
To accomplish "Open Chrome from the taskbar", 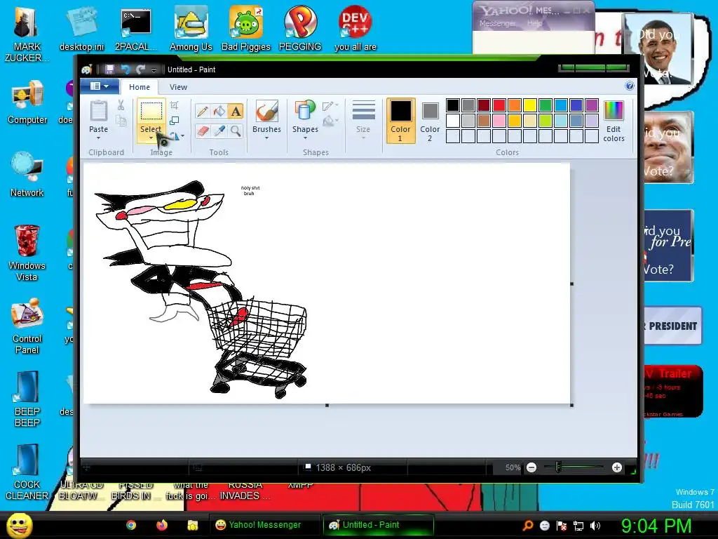I will click(131, 525).
